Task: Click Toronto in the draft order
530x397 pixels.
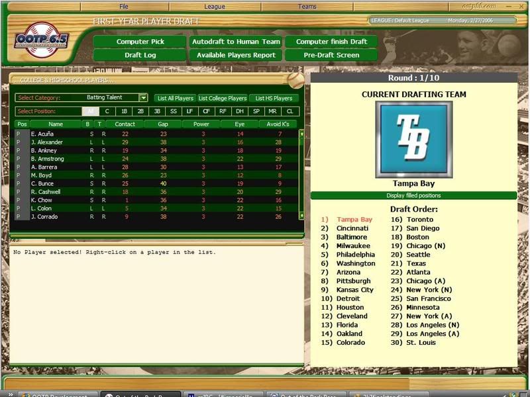Action: point(420,220)
